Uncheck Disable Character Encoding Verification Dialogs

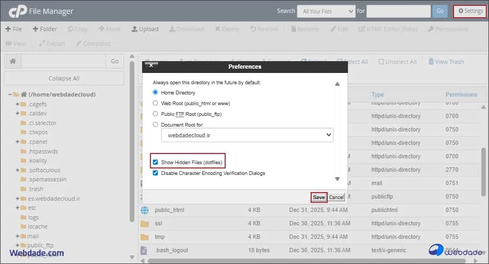156,173
